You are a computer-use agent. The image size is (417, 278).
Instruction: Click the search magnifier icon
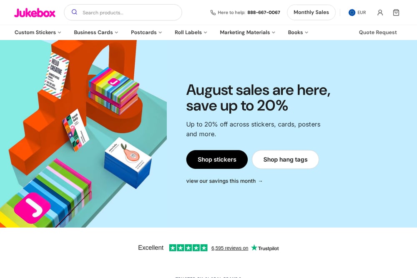[75, 12]
